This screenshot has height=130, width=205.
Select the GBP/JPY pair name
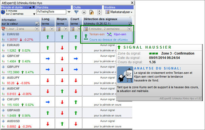13,67
